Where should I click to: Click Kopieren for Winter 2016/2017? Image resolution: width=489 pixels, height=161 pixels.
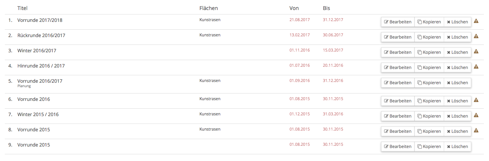[429, 52]
